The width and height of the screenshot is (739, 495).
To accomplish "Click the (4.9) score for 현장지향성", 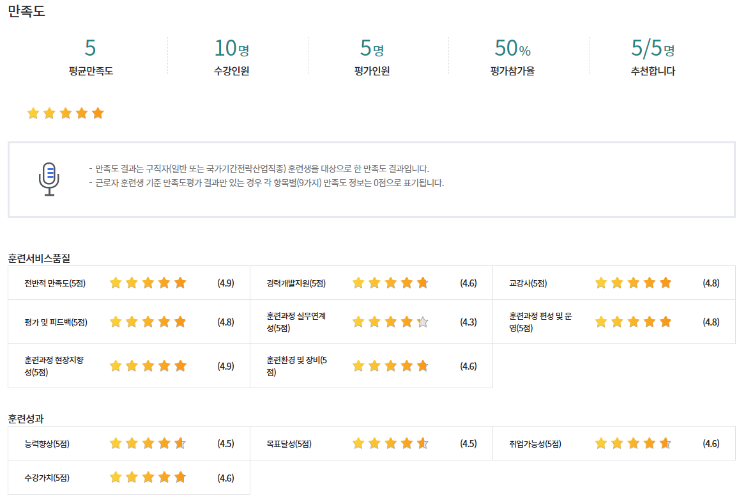I will (x=225, y=366).
